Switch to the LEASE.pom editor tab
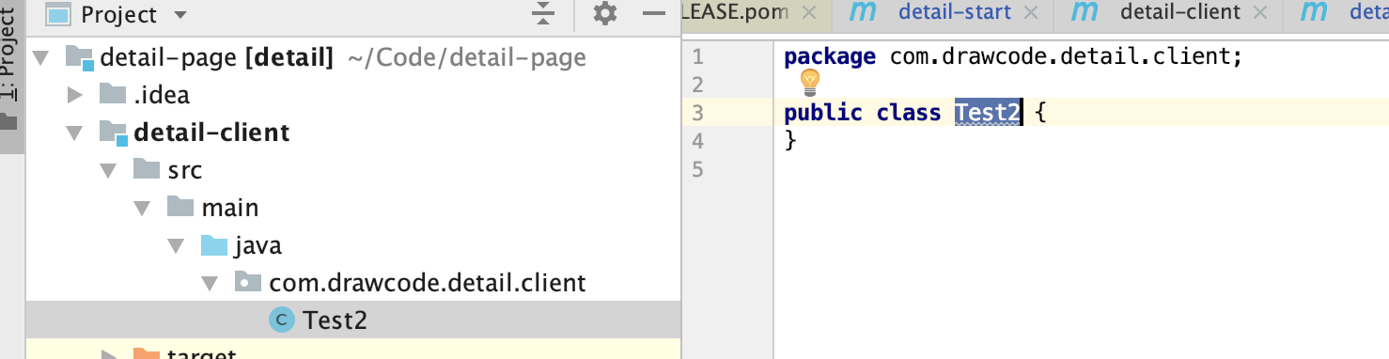Screen dimensions: 1389x359 [x=735, y=13]
